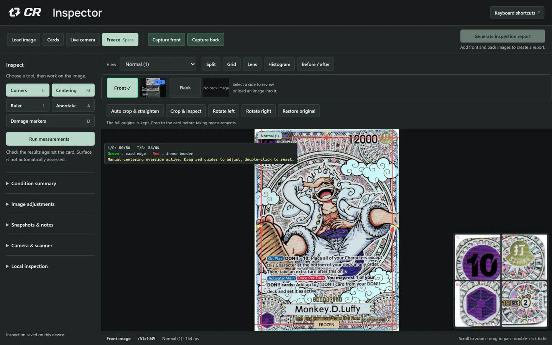The image size is (552, 345).
Task: Rotate the image right
Action: pyautogui.click(x=258, y=111)
